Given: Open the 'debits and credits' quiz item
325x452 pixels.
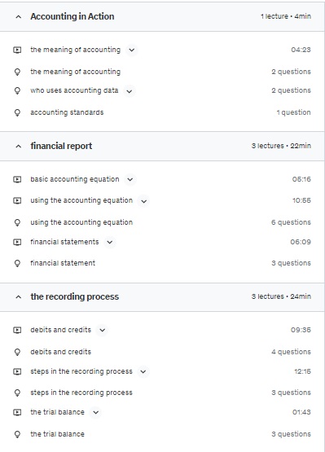Looking at the screenshot, I should (61, 352).
